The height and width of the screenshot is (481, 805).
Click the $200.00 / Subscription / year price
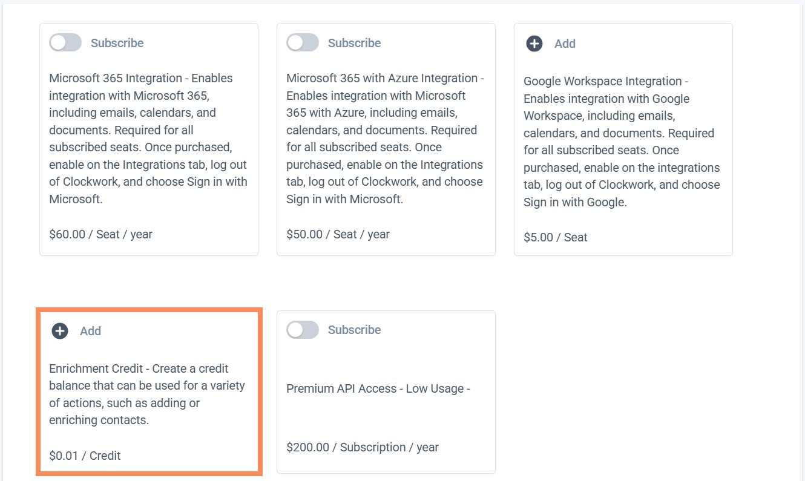pos(363,447)
